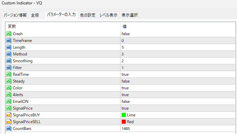Image resolution: width=237 pixels, height=134 pixels.
Task: Click the boolean icon beside Crash
Action: point(9,34)
